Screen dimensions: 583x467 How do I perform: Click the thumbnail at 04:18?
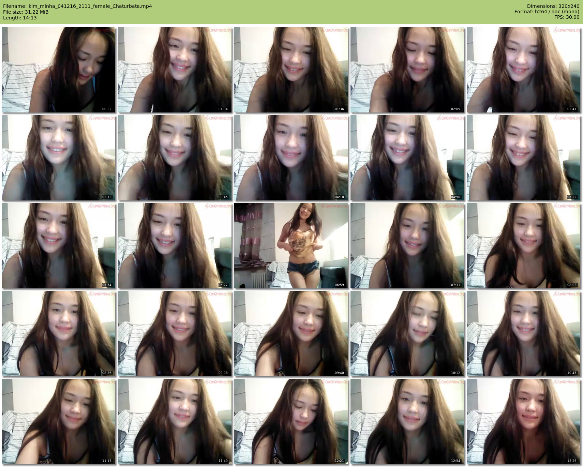pyautogui.click(x=291, y=158)
